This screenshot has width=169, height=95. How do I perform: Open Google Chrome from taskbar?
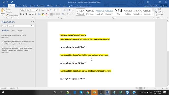[x=88, y=92]
